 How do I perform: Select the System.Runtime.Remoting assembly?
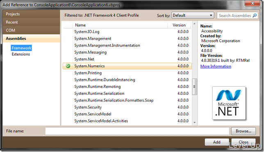click(127, 87)
